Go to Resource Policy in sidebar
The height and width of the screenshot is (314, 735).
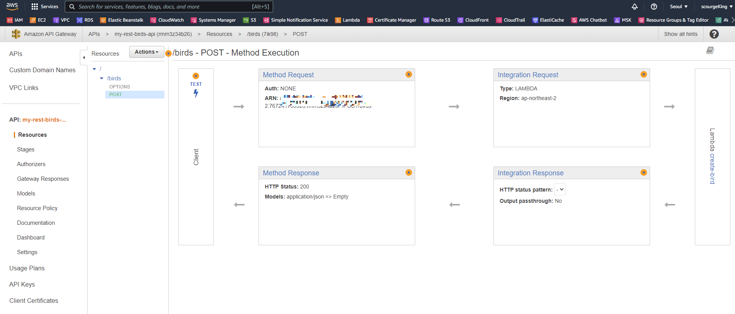point(37,208)
